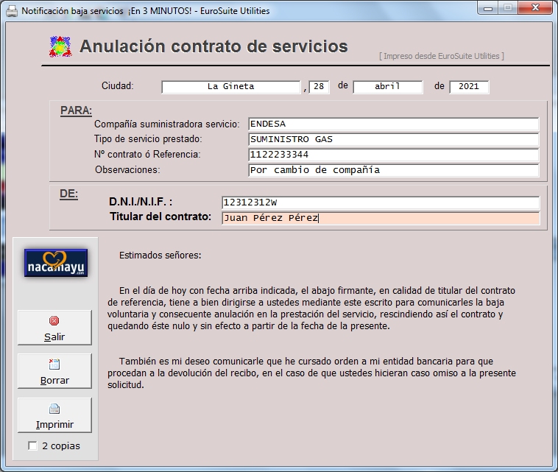Click the Titular del contrato name field
This screenshot has height=472, width=558.
[x=380, y=218]
